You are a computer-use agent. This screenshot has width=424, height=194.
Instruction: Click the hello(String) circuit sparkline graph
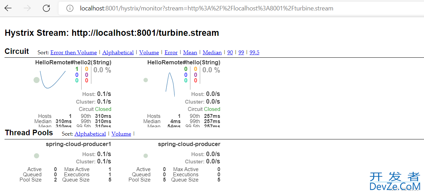170,84
